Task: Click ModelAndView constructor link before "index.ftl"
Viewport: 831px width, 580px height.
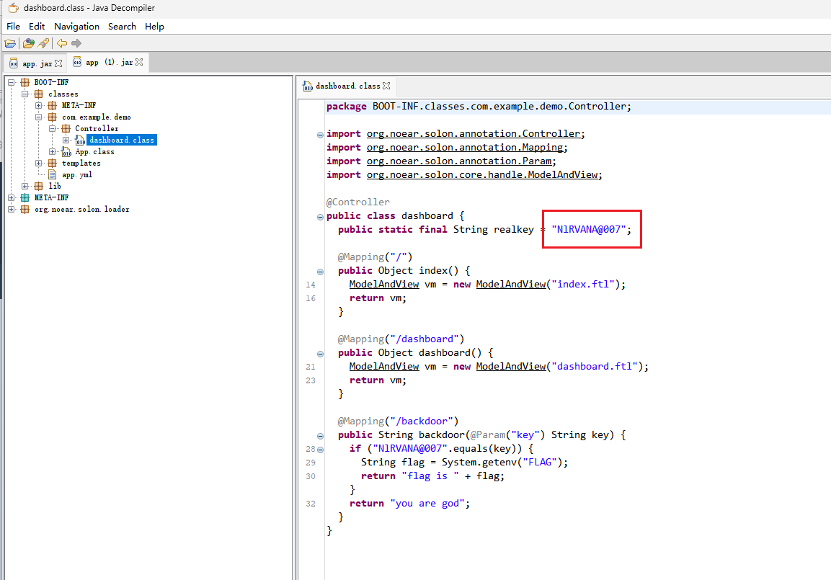Action: coord(511,285)
